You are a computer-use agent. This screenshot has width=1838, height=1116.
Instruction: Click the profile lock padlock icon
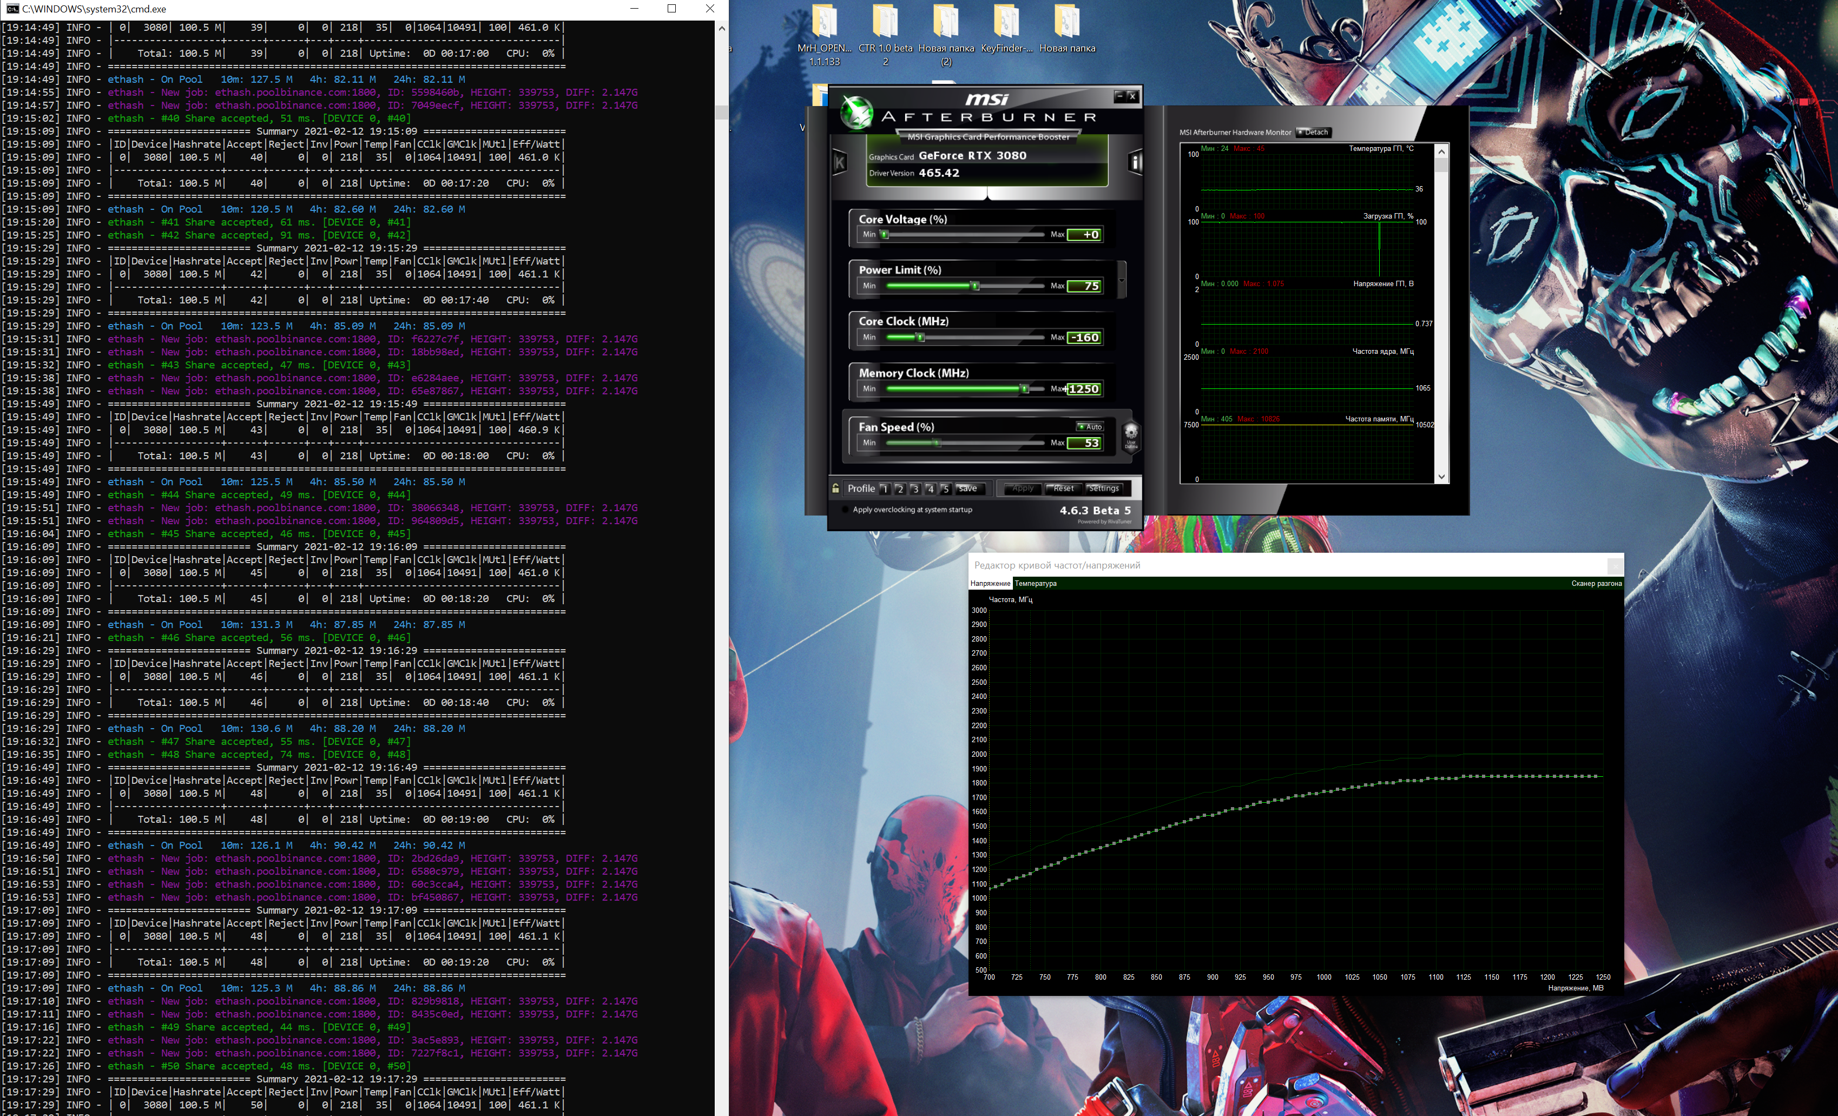835,488
